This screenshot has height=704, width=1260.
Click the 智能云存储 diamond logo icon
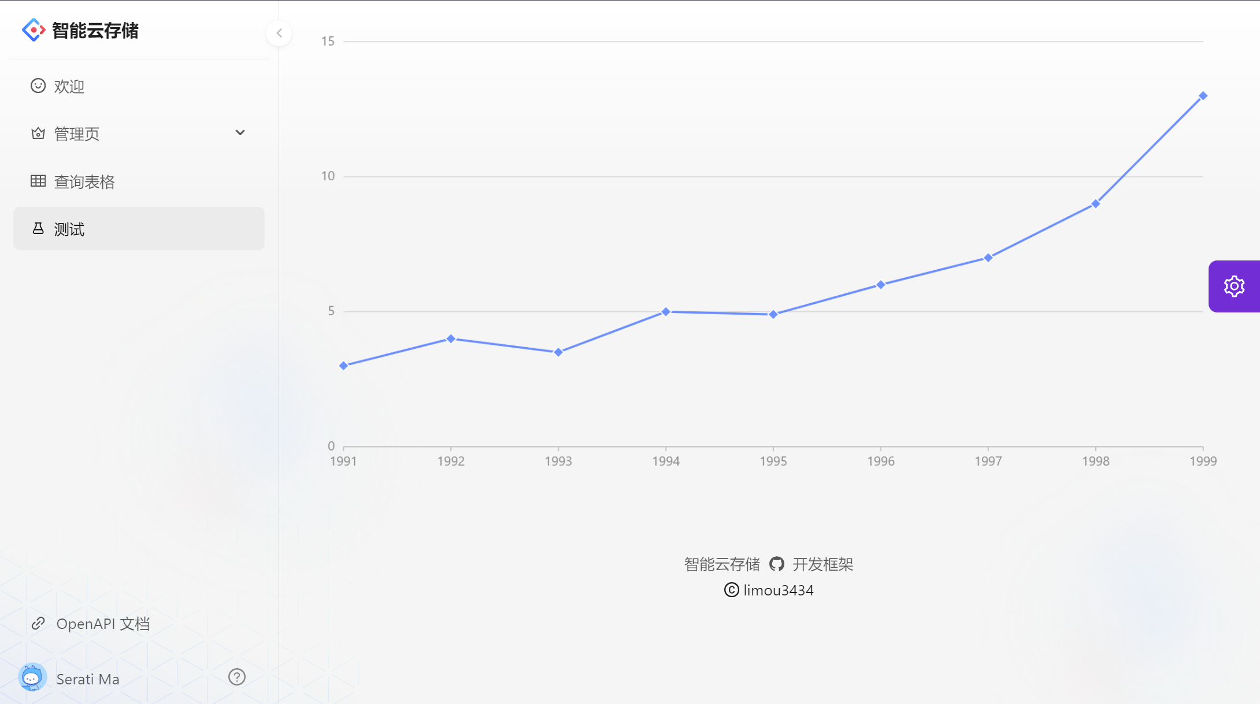click(x=34, y=30)
